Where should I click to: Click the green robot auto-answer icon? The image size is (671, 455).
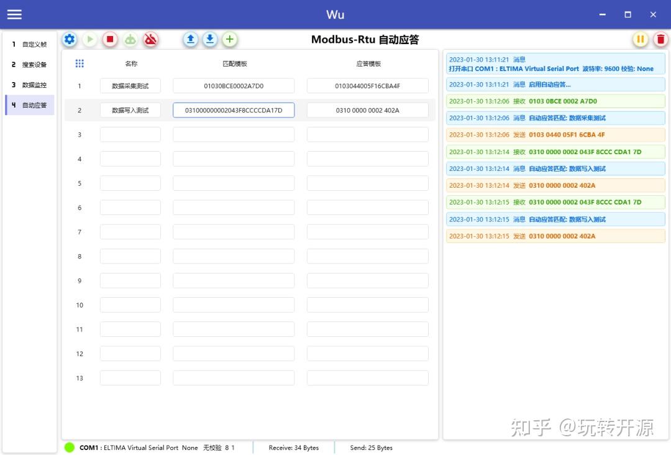click(x=130, y=39)
